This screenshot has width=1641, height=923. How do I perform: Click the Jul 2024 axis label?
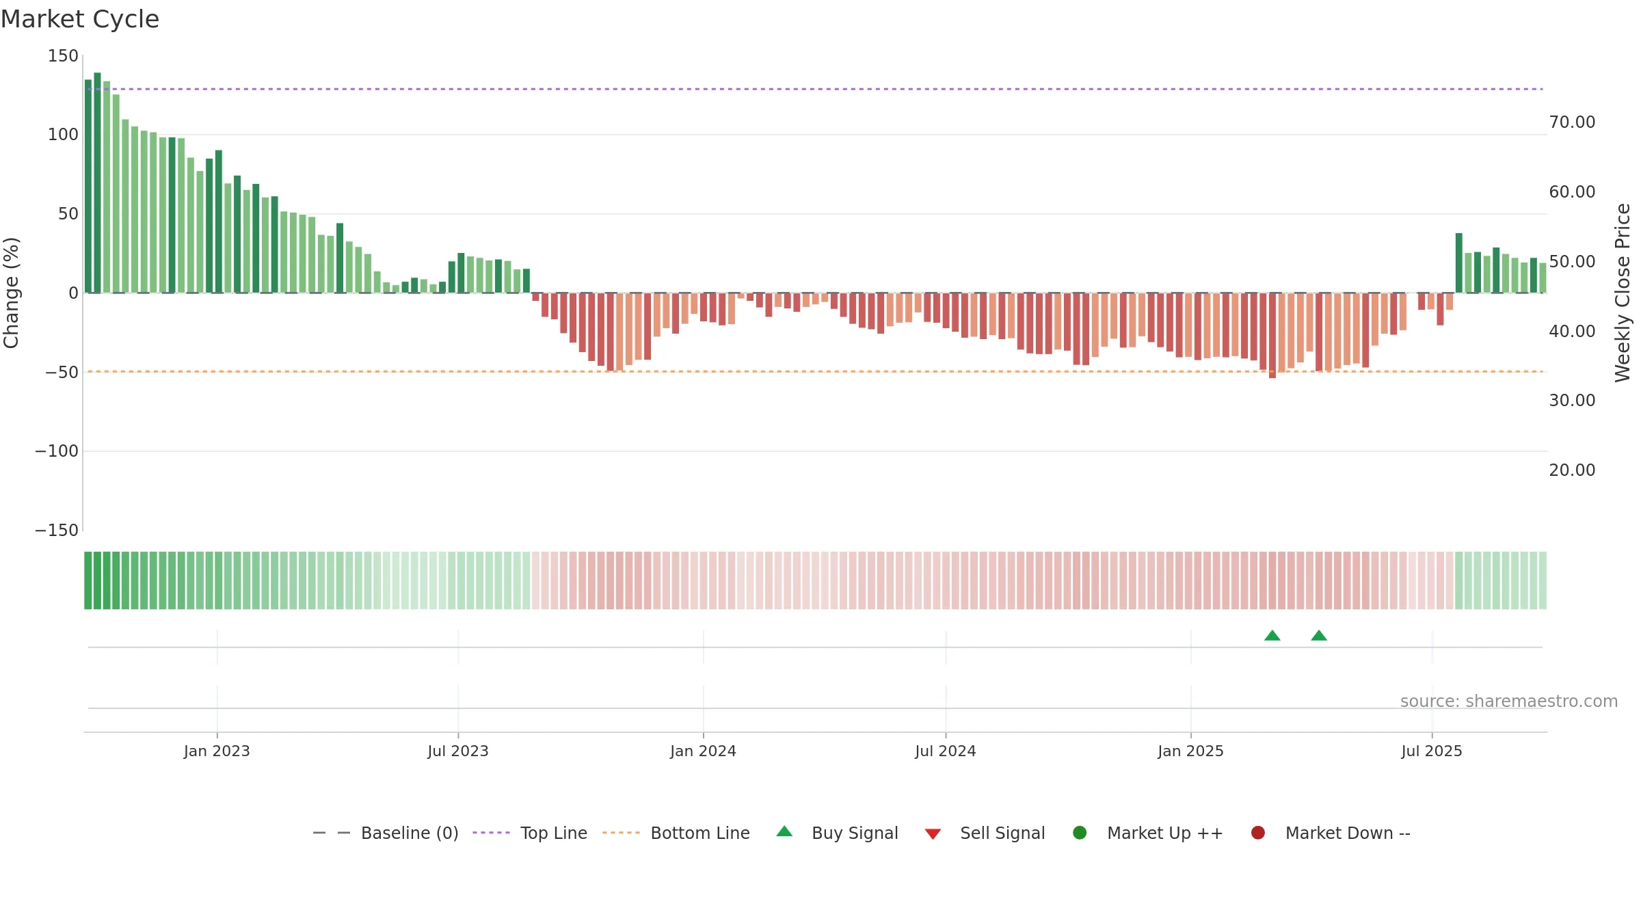[x=946, y=751]
